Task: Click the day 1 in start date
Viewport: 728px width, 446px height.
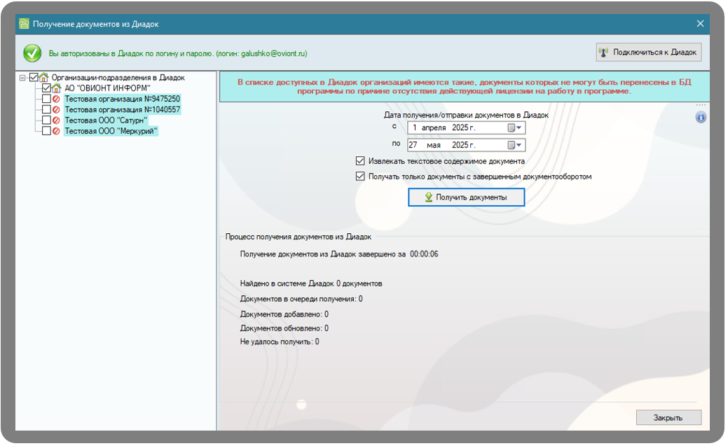Action: point(415,127)
